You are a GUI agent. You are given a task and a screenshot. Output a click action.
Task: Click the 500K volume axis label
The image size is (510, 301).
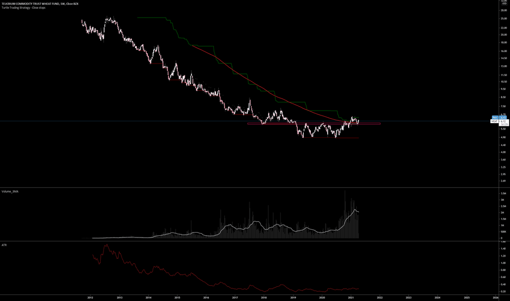[503, 231]
